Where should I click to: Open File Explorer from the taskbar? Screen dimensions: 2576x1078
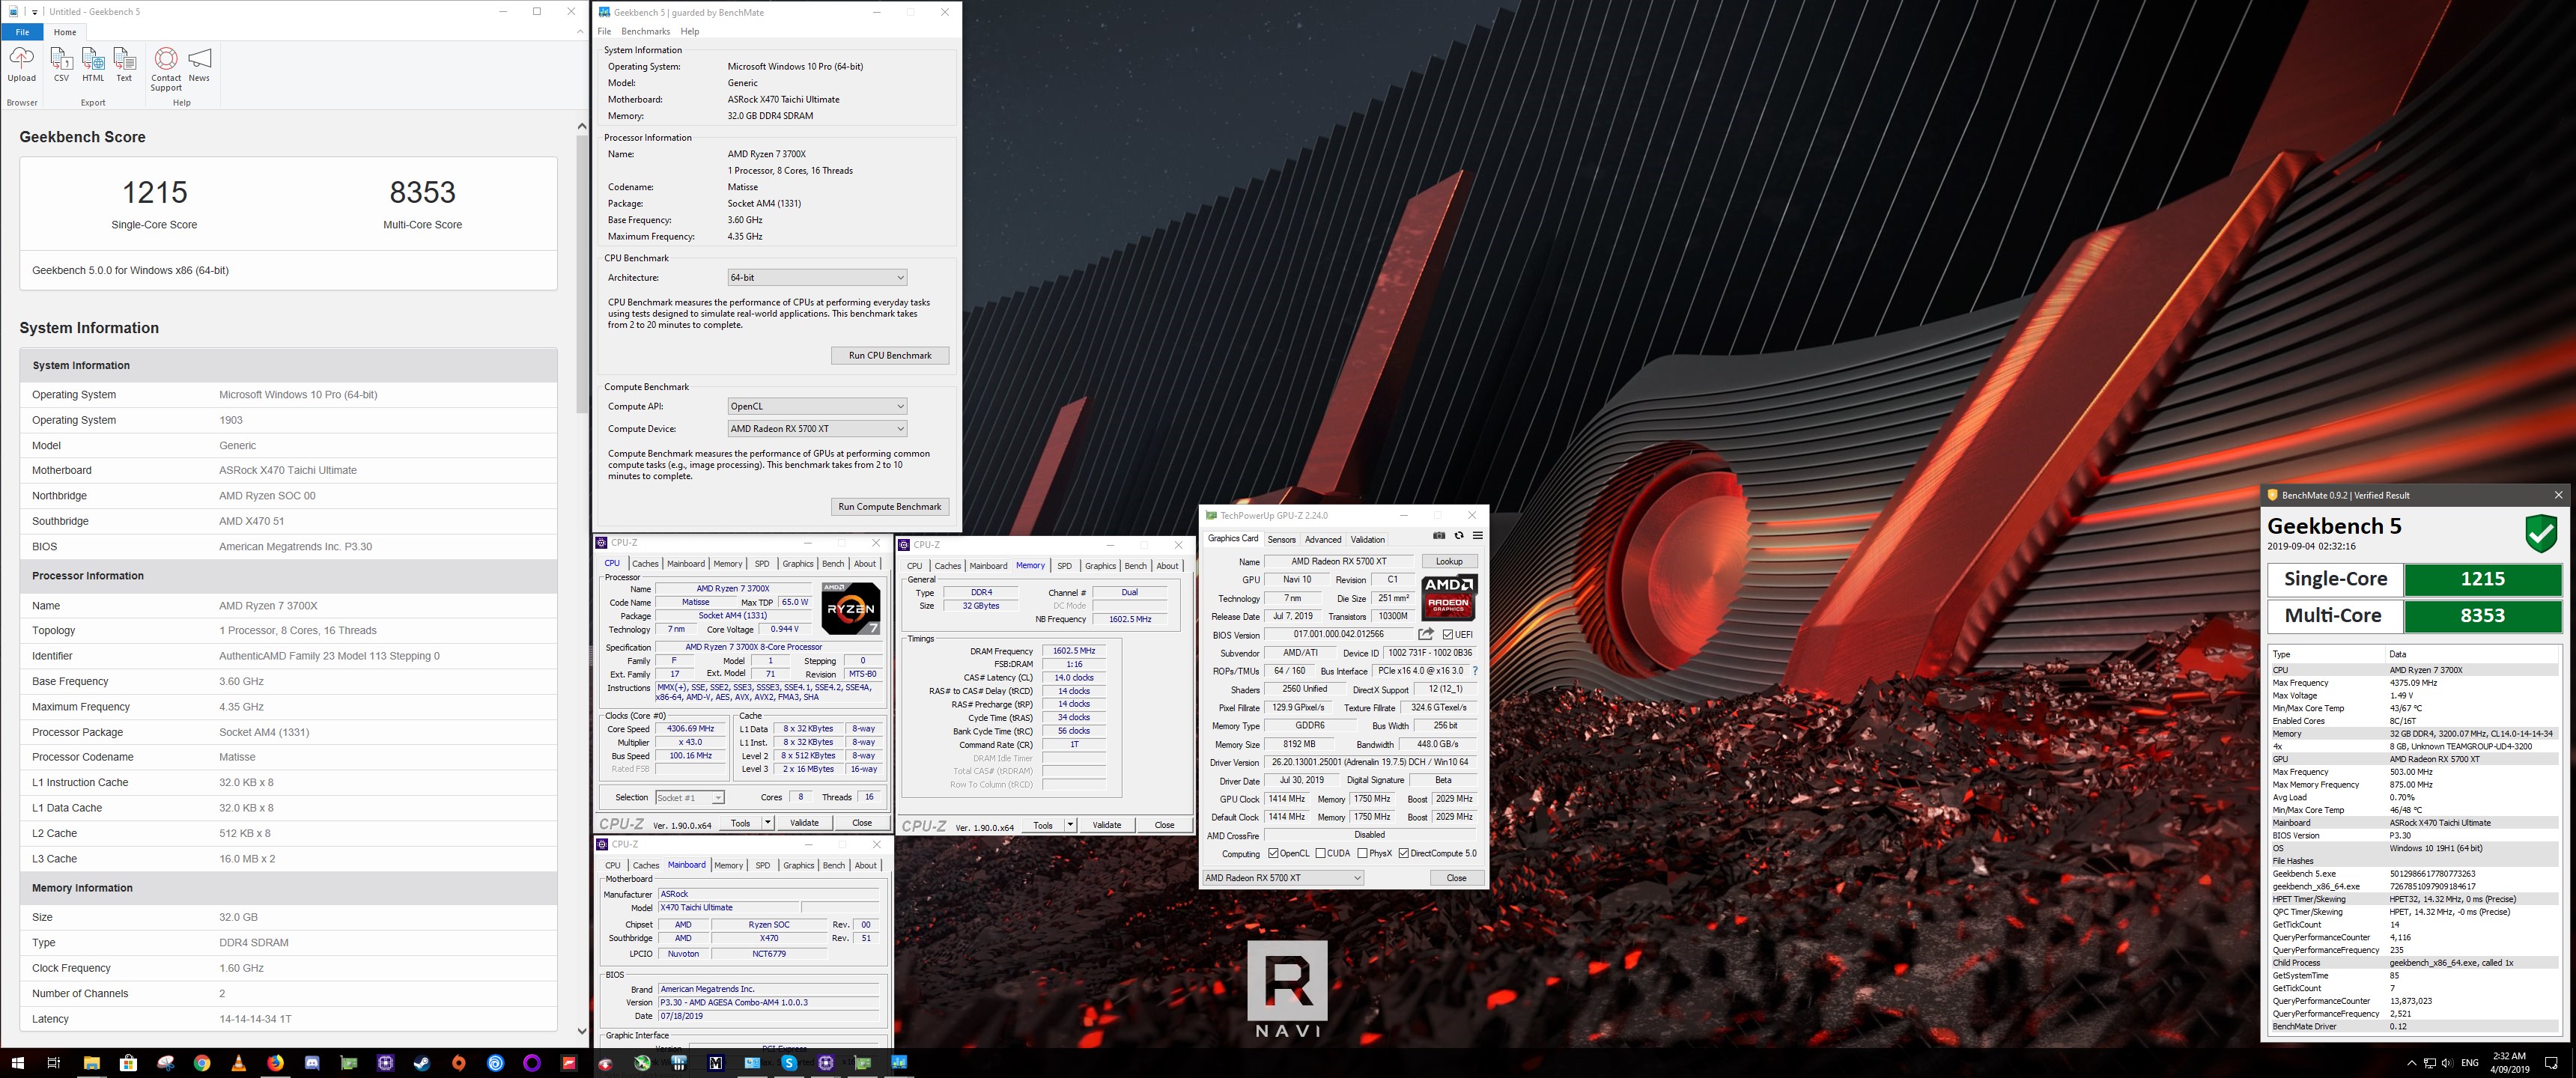pyautogui.click(x=91, y=1063)
